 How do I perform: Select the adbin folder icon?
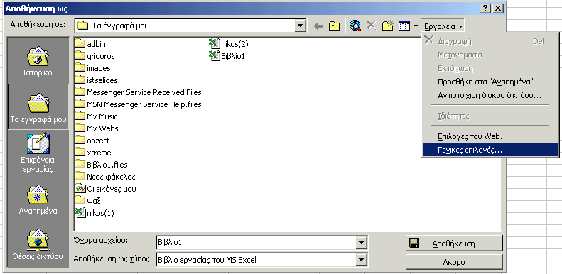(x=80, y=44)
